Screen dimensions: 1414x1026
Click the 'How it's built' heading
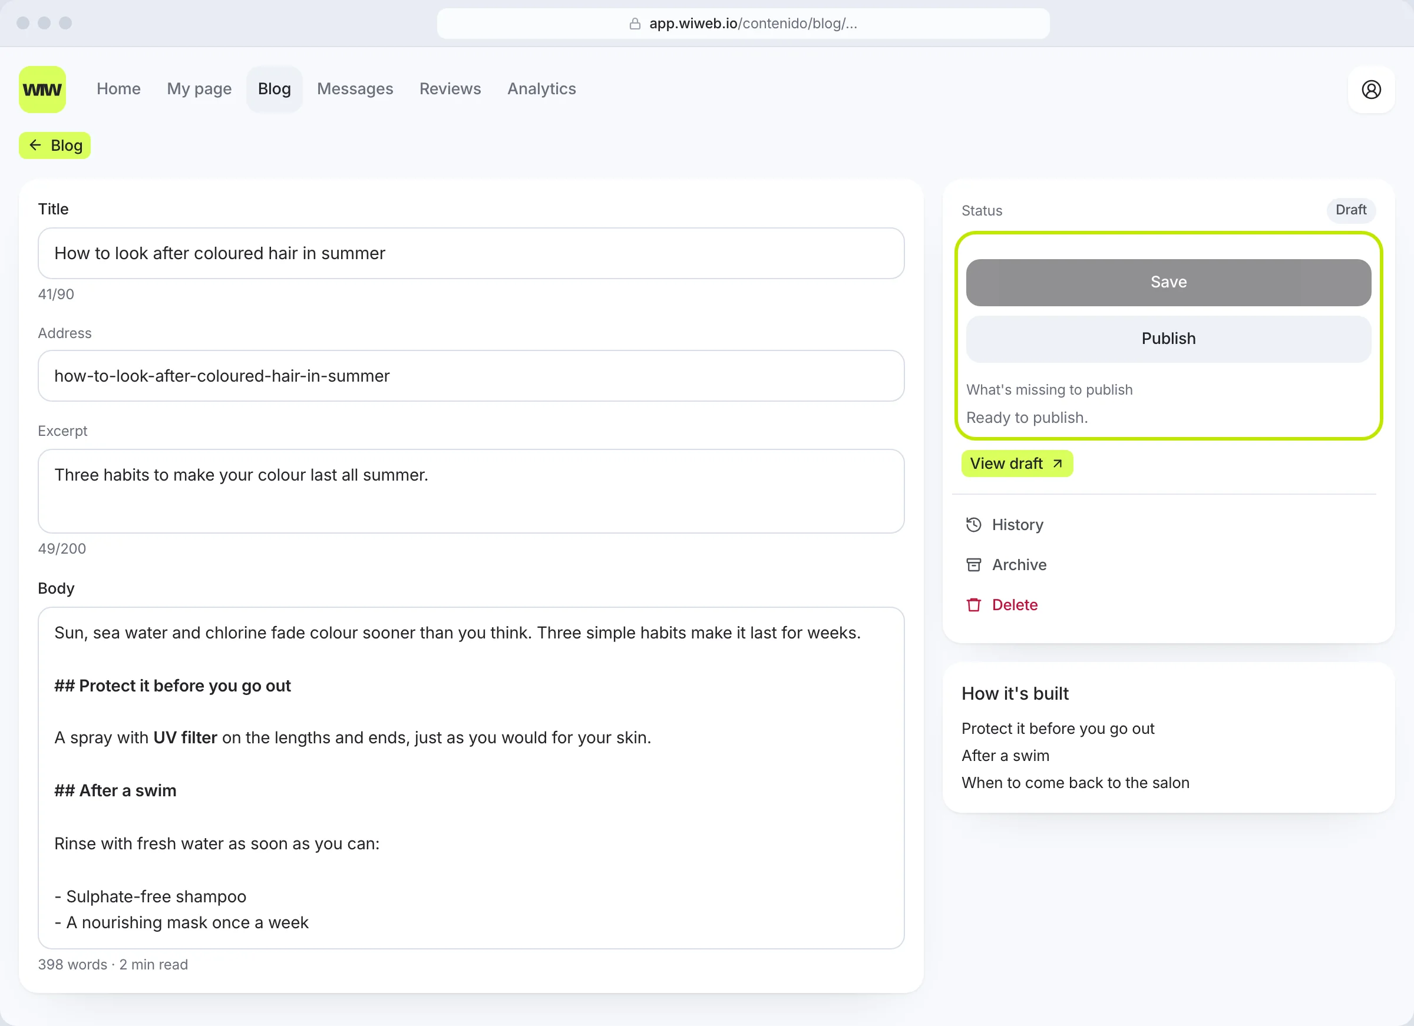pyautogui.click(x=1015, y=694)
